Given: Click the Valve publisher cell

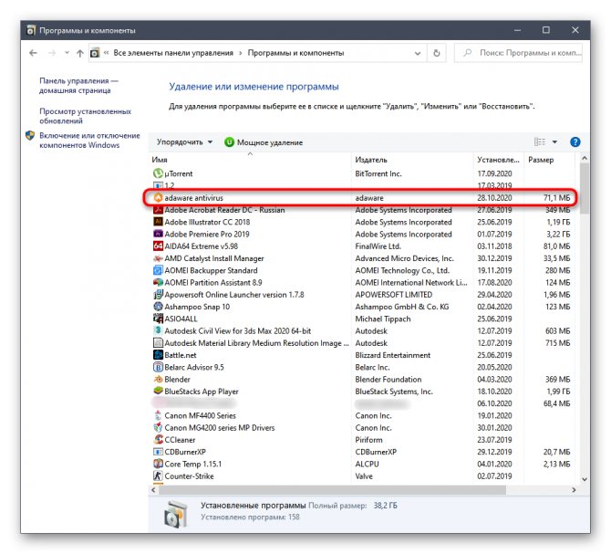Looking at the screenshot, I should pos(364,476).
